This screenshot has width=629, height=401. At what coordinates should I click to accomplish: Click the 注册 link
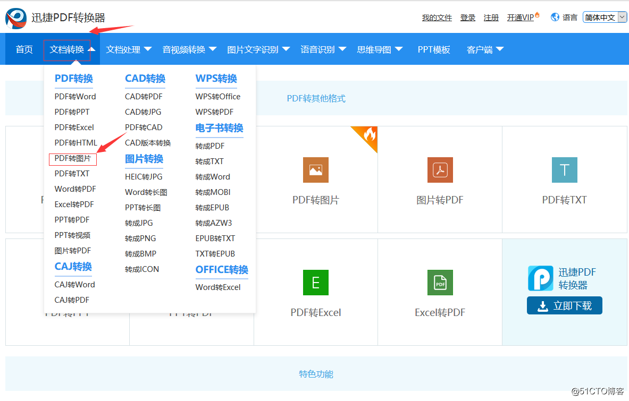491,18
